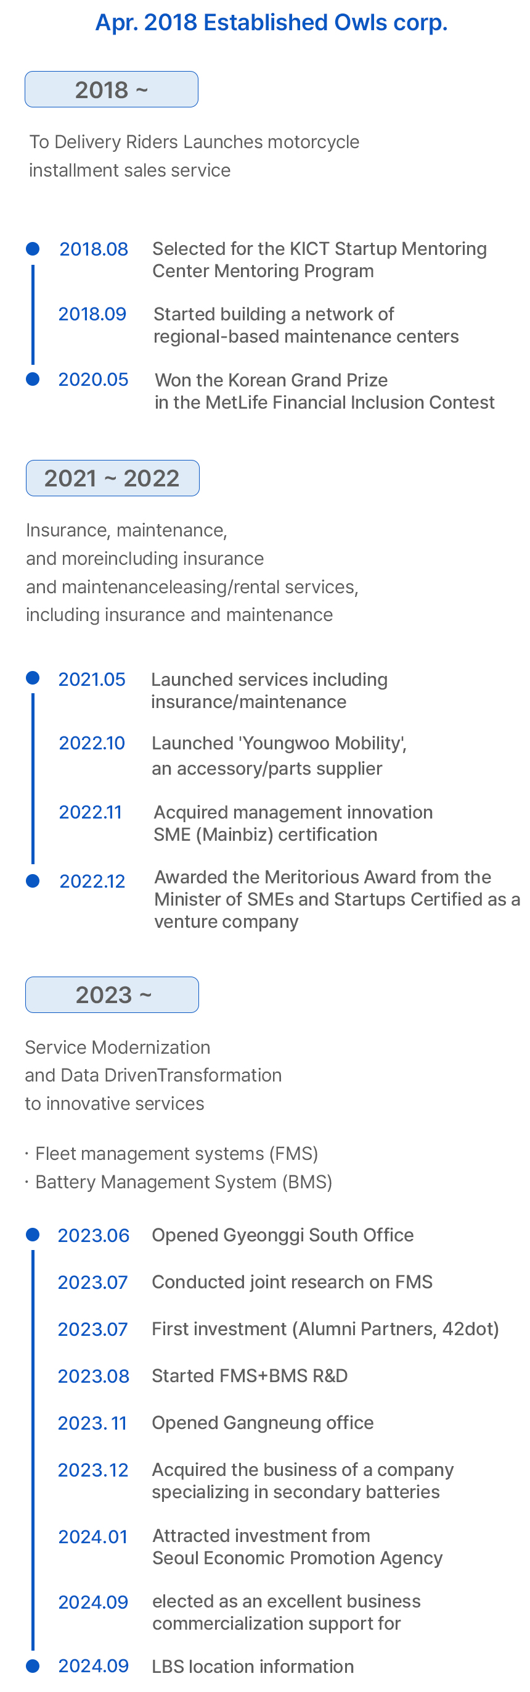Screen dimensions: 530x1692
Task: Click the final blue dot beside 2024.09
Action: coord(33,1665)
